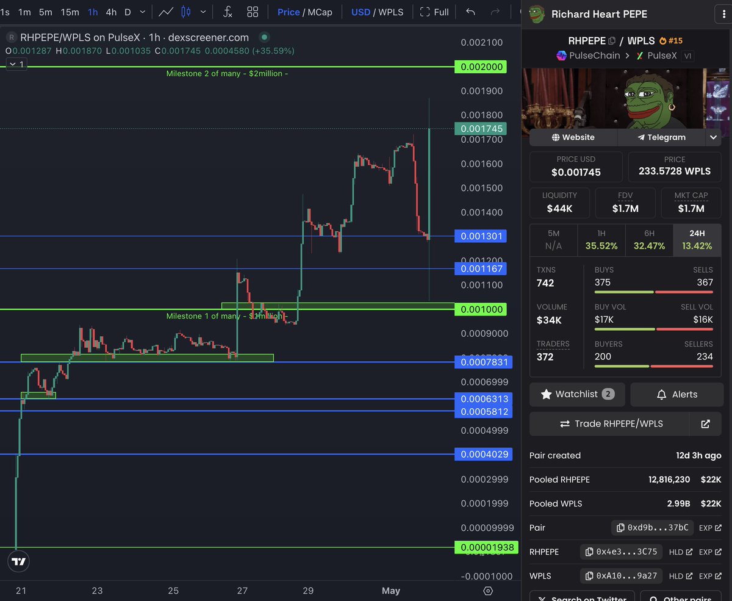This screenshot has height=601, width=732.
Task: Select the 1H stats tab
Action: click(601, 239)
